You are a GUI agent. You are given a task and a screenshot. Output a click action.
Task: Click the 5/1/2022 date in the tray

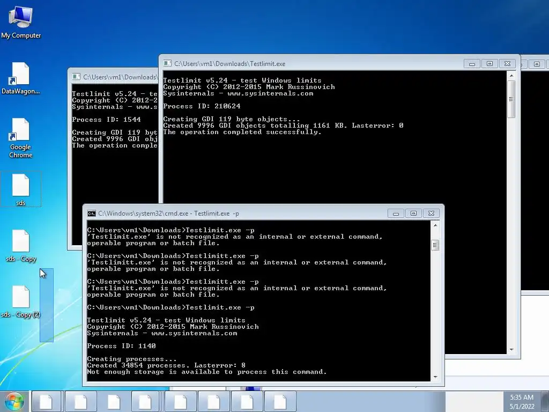(x=522, y=407)
